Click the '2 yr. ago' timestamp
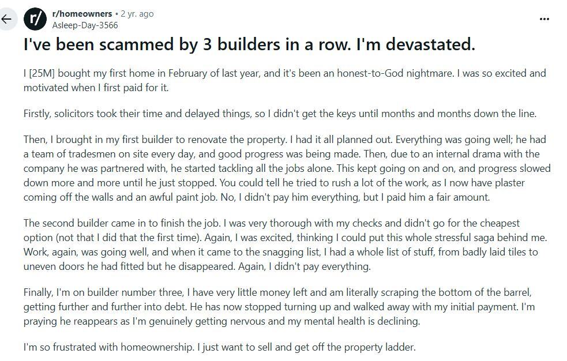567x361 pixels. pos(137,14)
